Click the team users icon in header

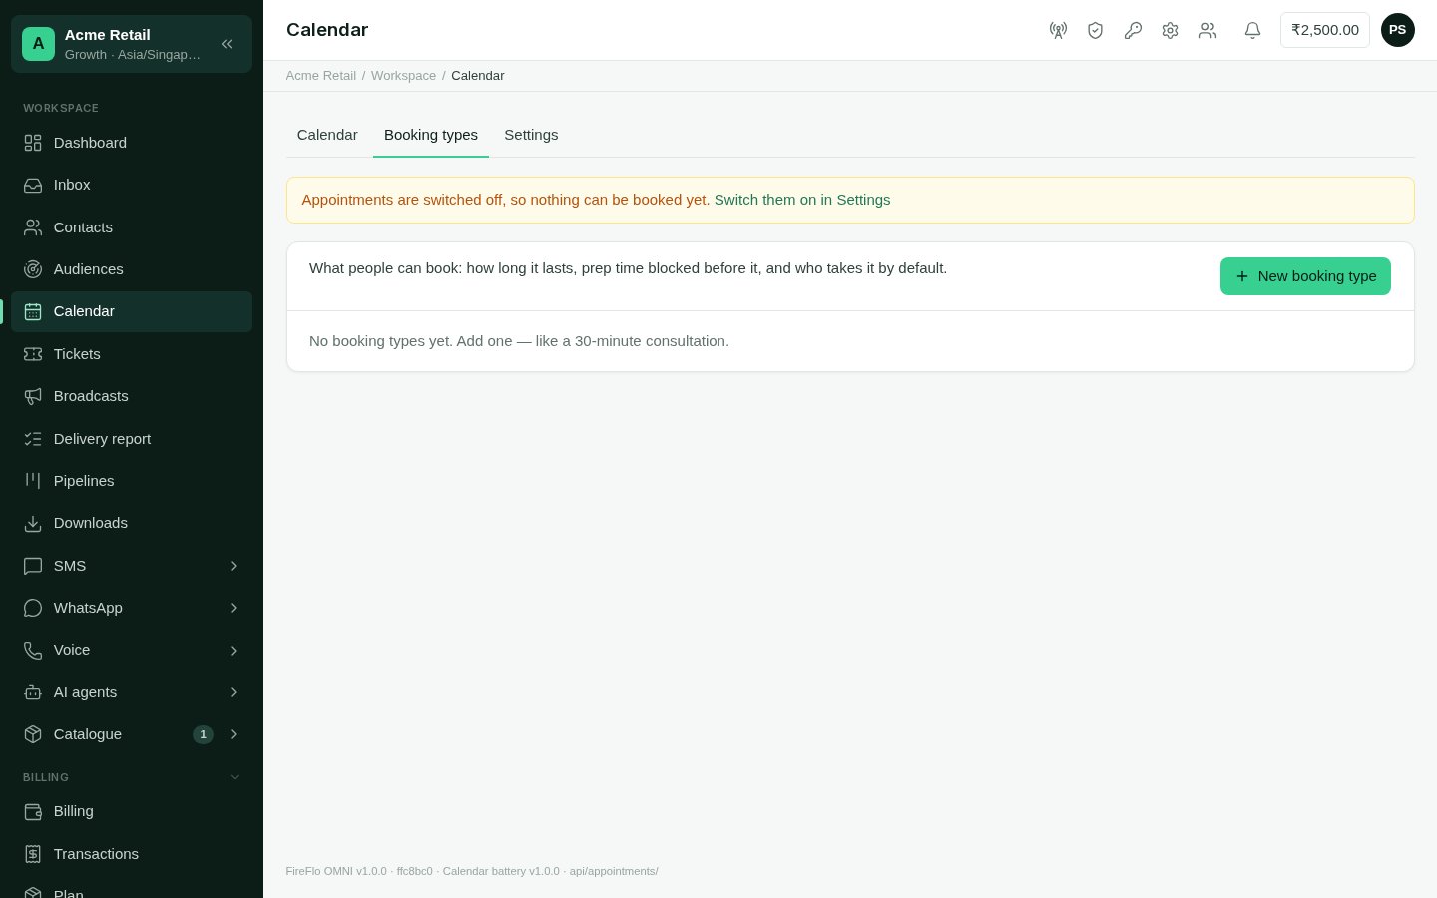click(x=1207, y=30)
